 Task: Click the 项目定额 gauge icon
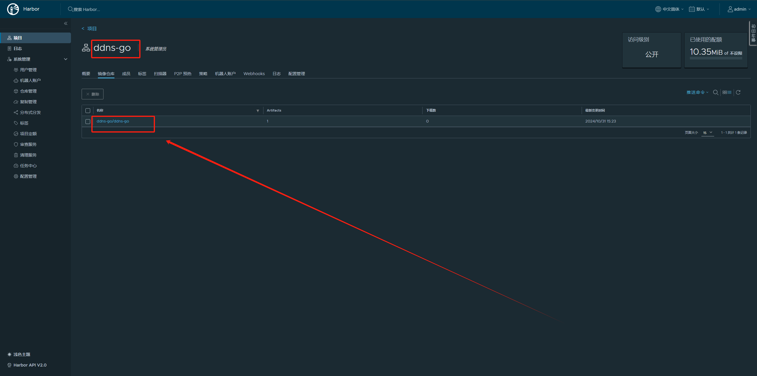[x=16, y=134]
